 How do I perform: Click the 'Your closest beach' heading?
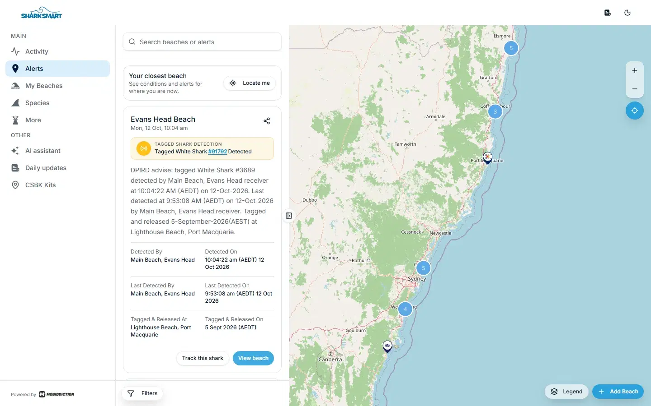coord(158,76)
